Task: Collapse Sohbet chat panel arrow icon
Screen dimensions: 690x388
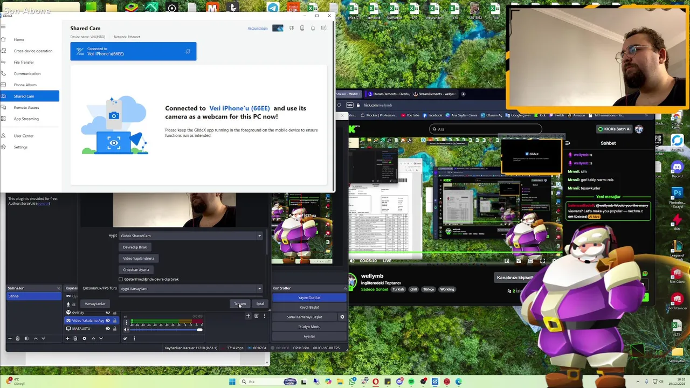Action: point(567,143)
